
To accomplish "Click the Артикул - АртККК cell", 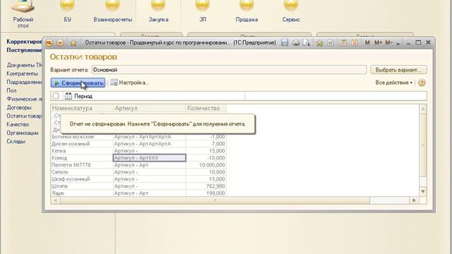I will coord(149,158).
